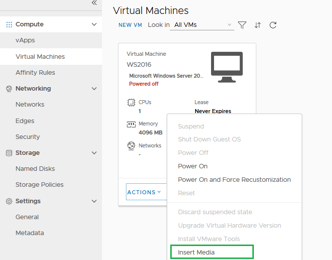The image size is (332, 260).
Task: Select Power On from the menu
Action: (x=193, y=166)
